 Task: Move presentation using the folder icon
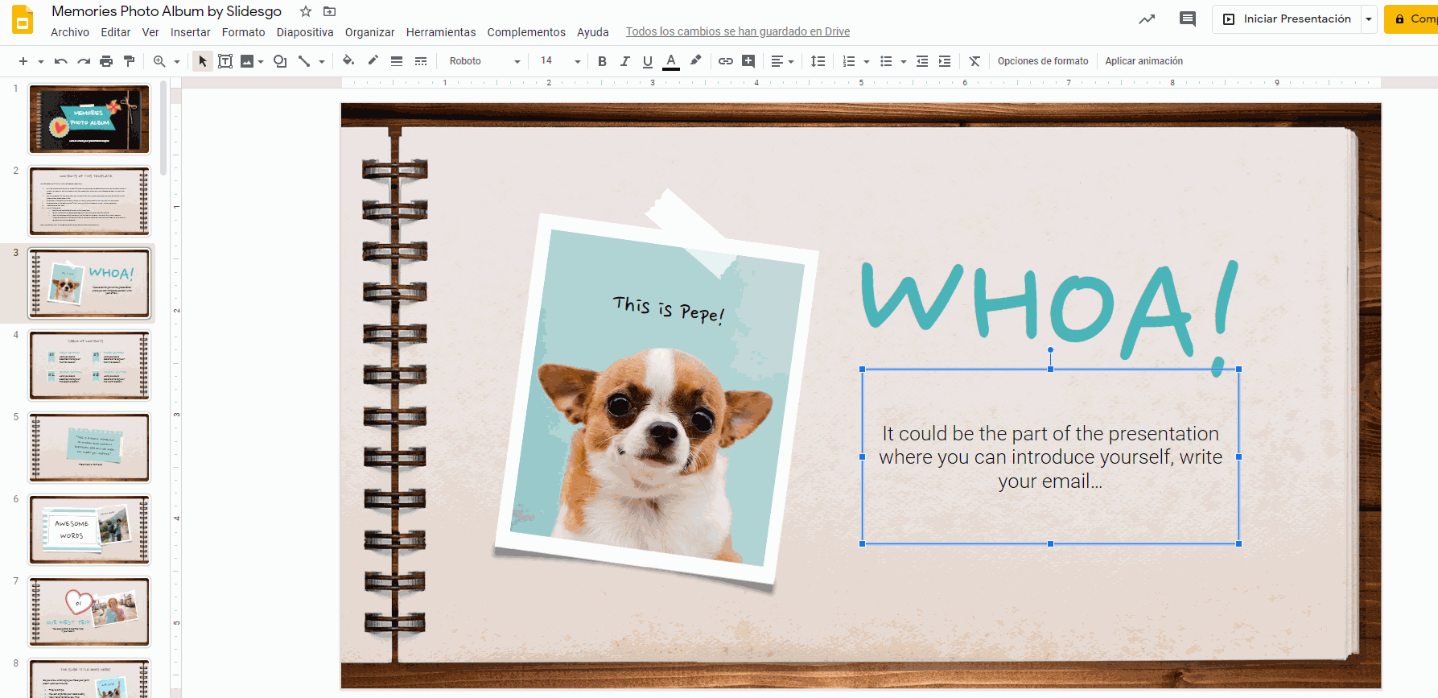point(329,11)
